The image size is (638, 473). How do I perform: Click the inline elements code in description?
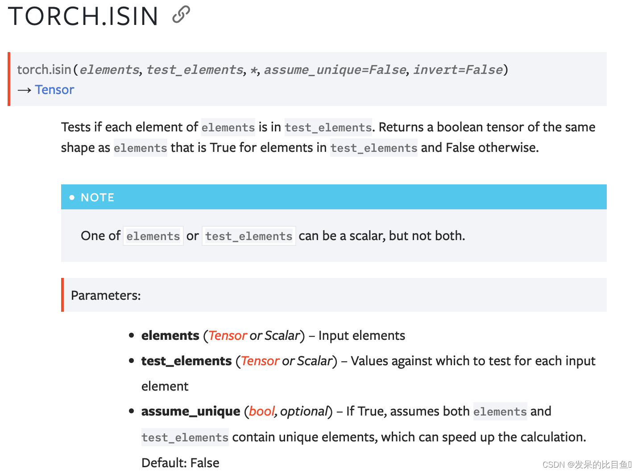tap(228, 127)
